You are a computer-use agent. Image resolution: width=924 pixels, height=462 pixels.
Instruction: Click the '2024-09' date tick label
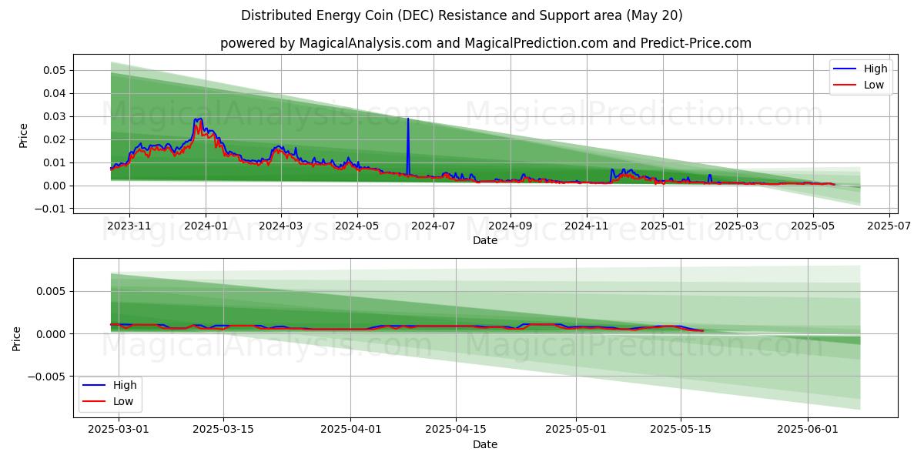[x=511, y=226]
